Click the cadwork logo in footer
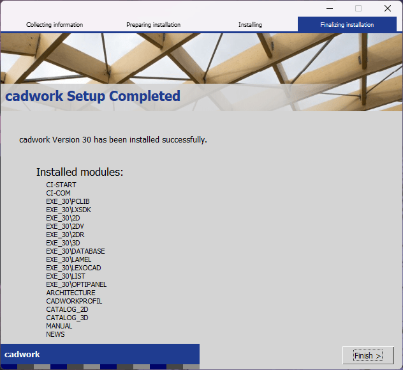This screenshot has width=403, height=370. [x=22, y=354]
